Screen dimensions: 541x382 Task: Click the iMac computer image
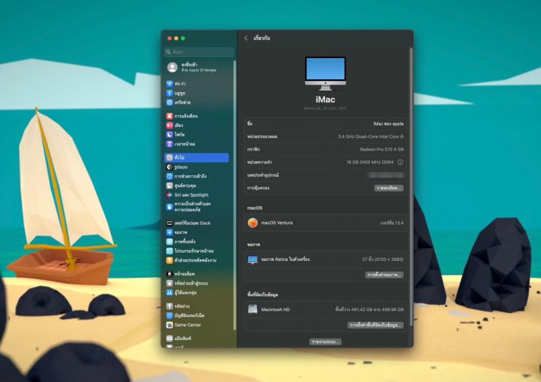click(x=325, y=74)
